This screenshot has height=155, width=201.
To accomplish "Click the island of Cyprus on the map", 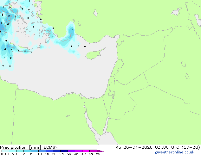I will 94,54.
